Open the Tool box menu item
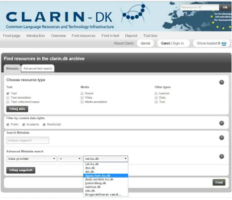 tap(150, 36)
